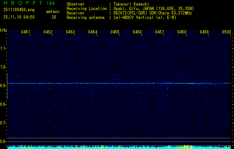Image resolution: width=234 pixels, height=149 pixels.
Task: Select the 0453 time tick label
Action: (70, 32)
